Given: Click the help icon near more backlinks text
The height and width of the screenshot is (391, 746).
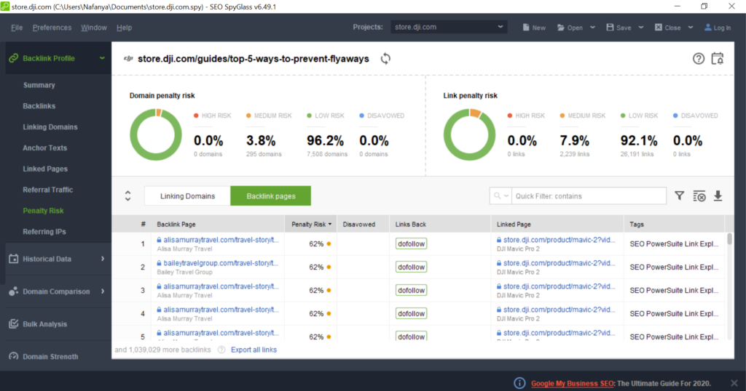Looking at the screenshot, I should click(221, 350).
